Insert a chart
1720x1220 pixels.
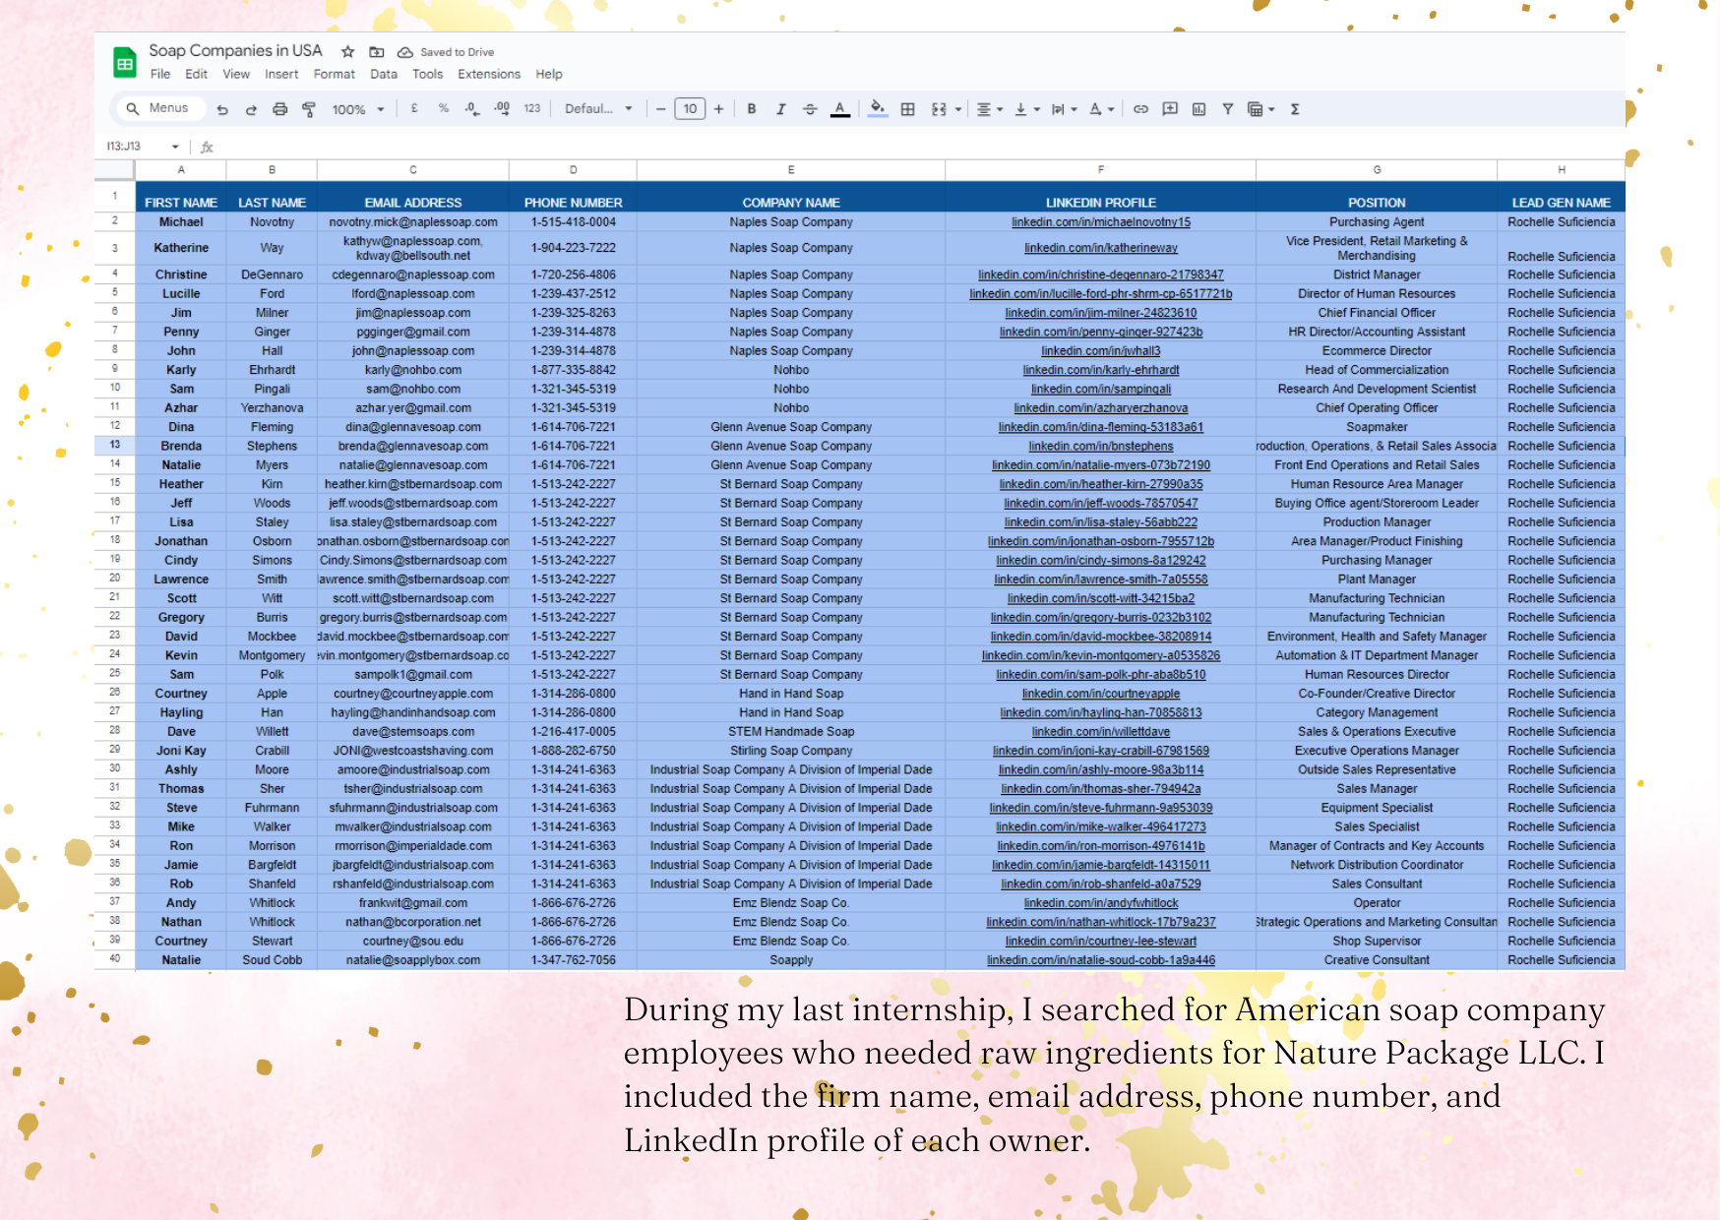tap(1198, 109)
